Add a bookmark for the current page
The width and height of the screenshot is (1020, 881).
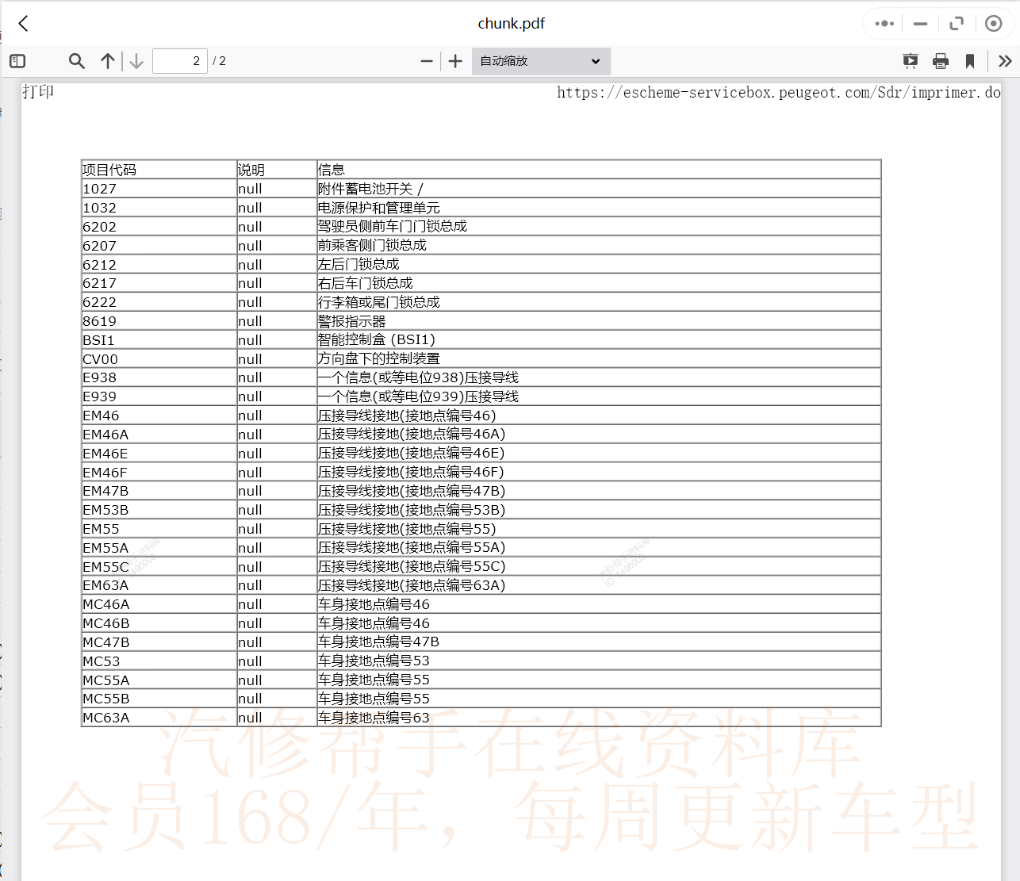970,60
